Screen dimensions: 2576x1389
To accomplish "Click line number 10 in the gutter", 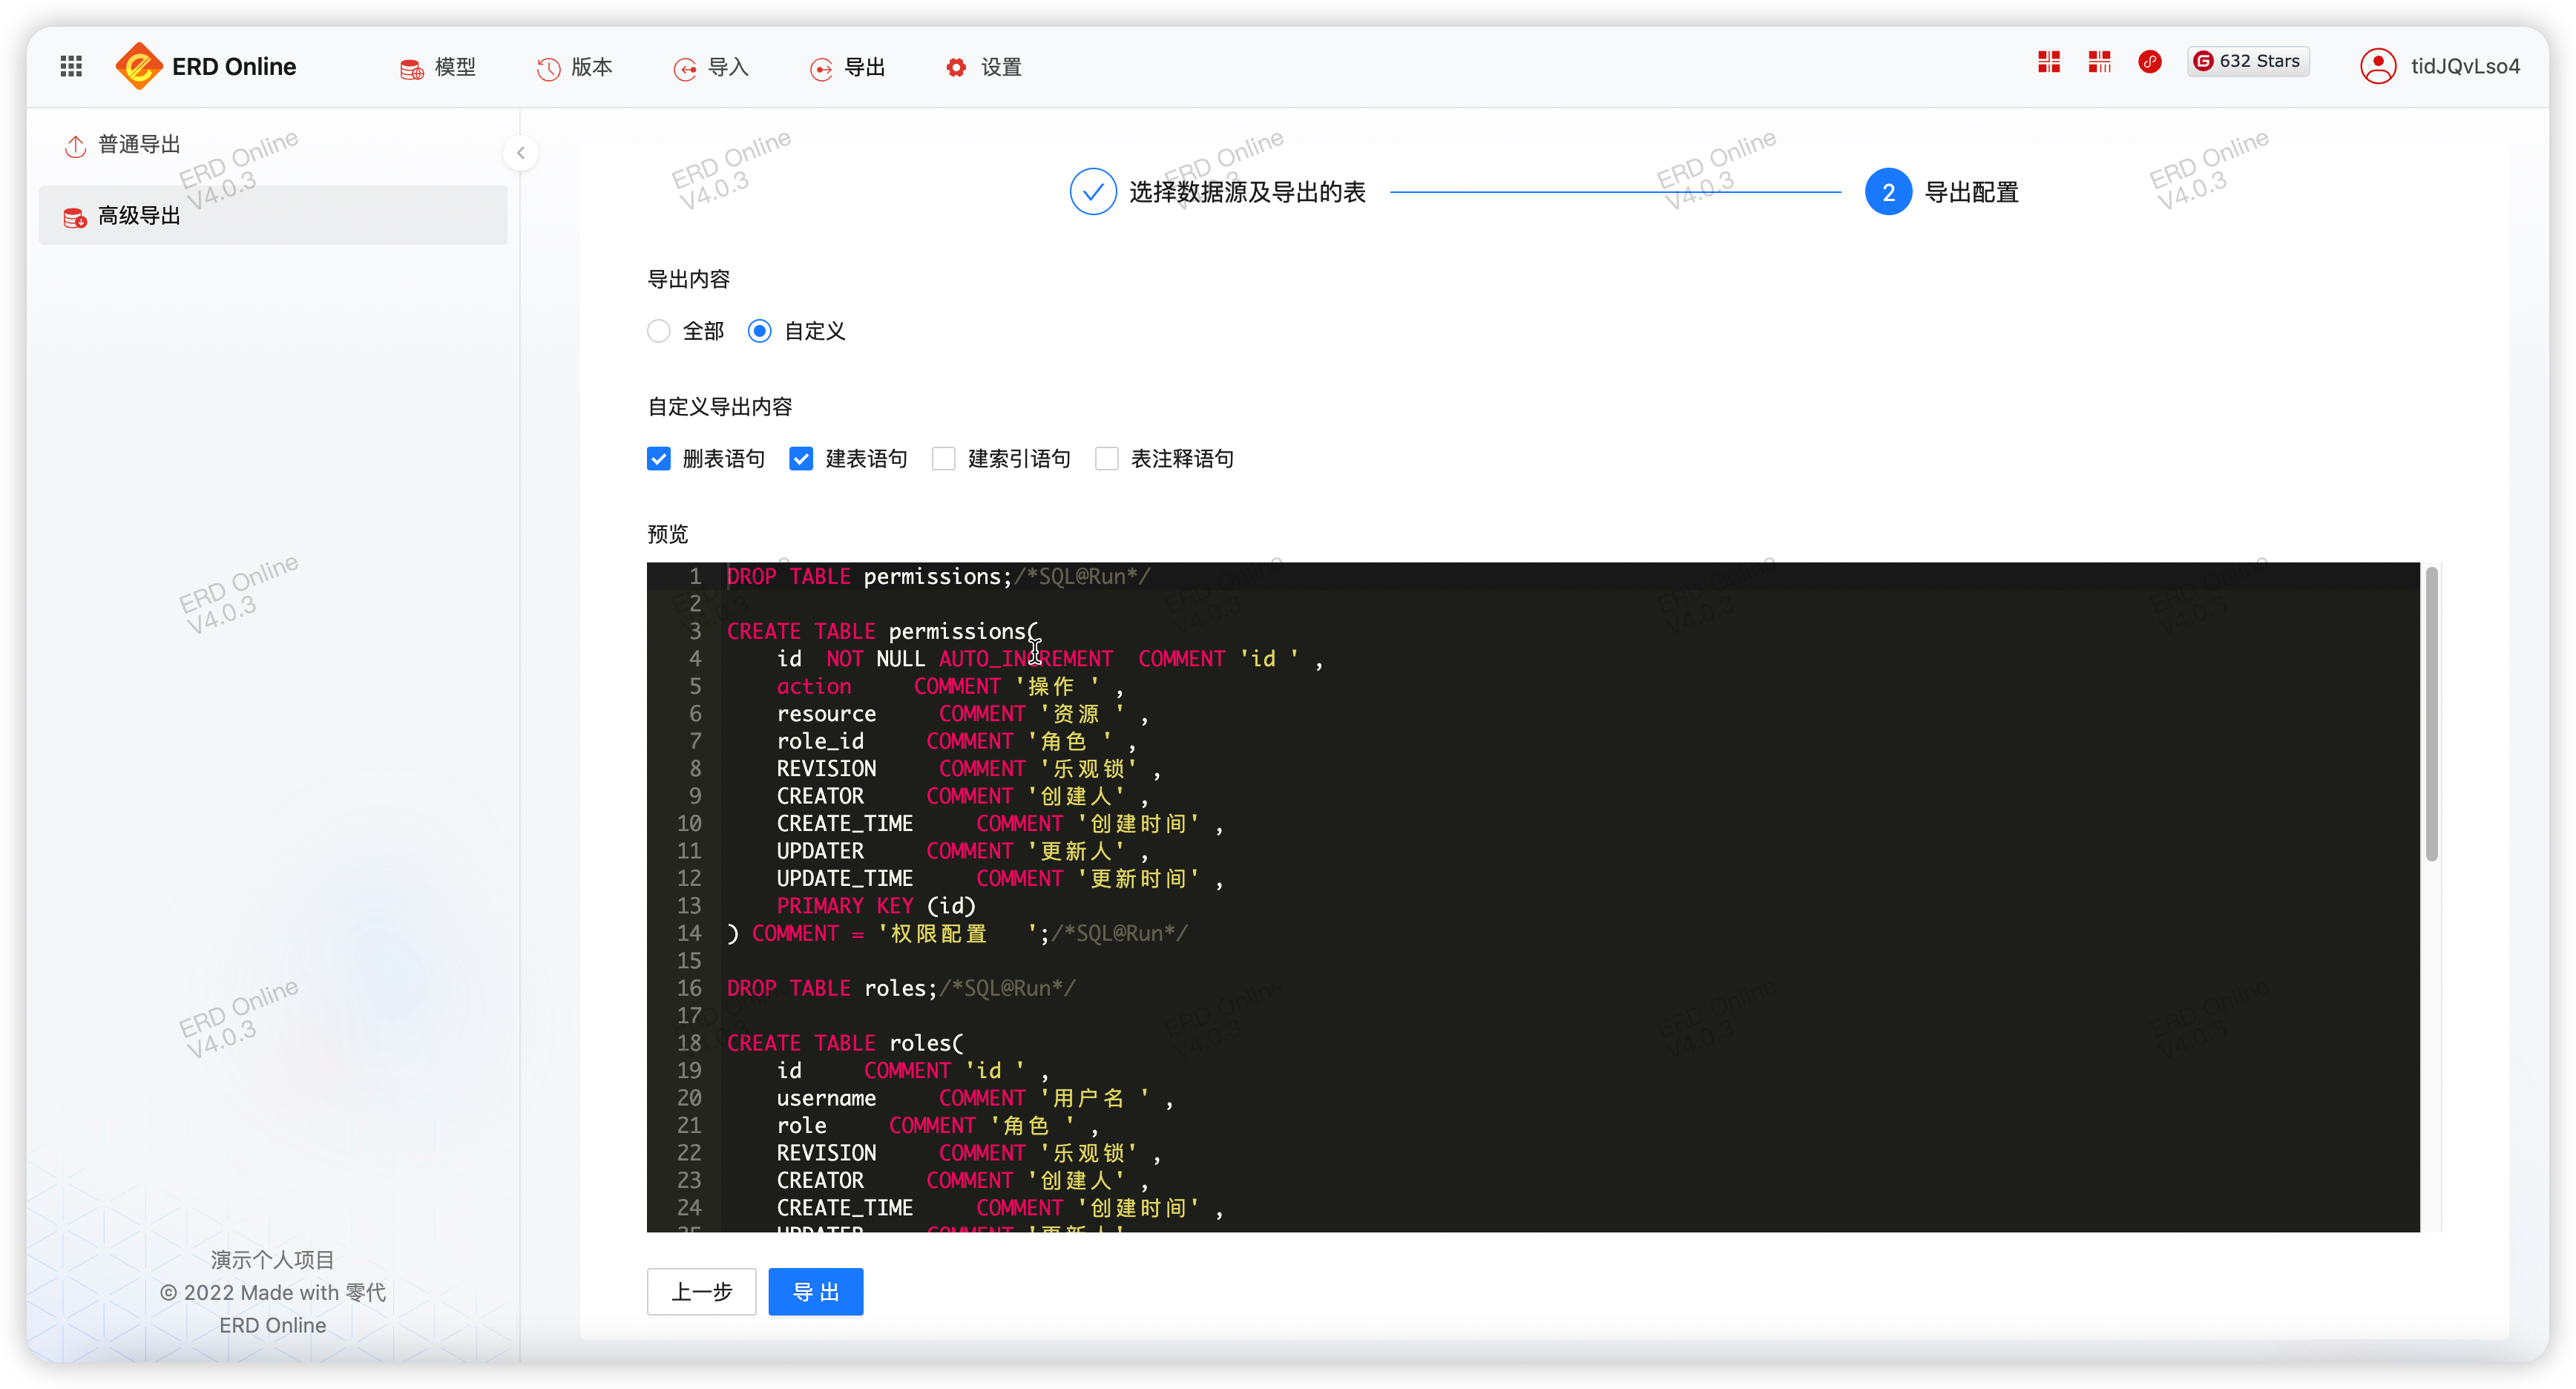I will tap(689, 823).
